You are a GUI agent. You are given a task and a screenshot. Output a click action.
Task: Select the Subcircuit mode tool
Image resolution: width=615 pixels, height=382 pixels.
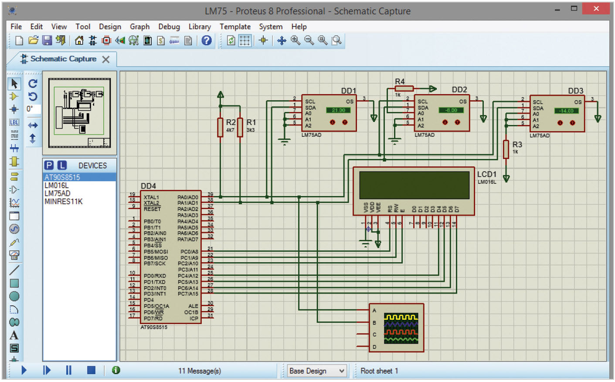click(x=14, y=161)
